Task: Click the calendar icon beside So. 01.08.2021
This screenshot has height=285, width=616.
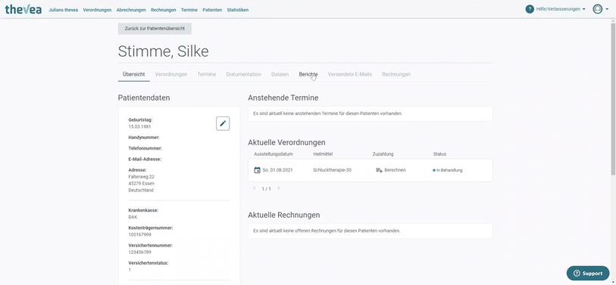Action: [258, 170]
